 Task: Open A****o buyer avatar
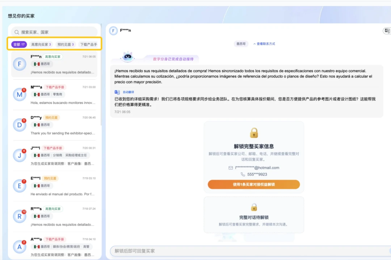pyautogui.click(x=20, y=247)
